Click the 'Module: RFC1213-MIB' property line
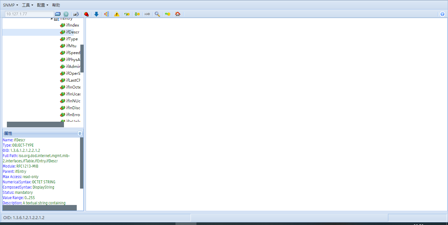The image size is (448, 225). pos(20,166)
